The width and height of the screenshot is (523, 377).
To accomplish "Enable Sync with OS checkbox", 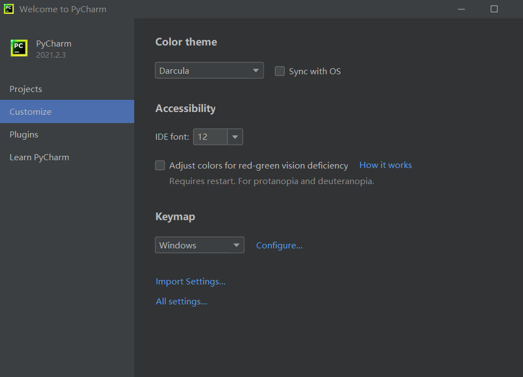I will coord(280,71).
